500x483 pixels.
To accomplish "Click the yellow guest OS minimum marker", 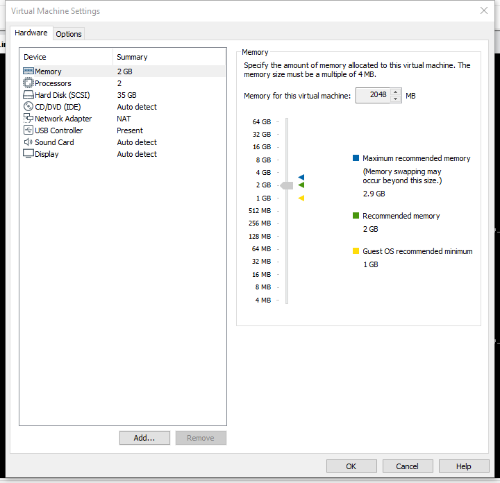I will coord(301,198).
